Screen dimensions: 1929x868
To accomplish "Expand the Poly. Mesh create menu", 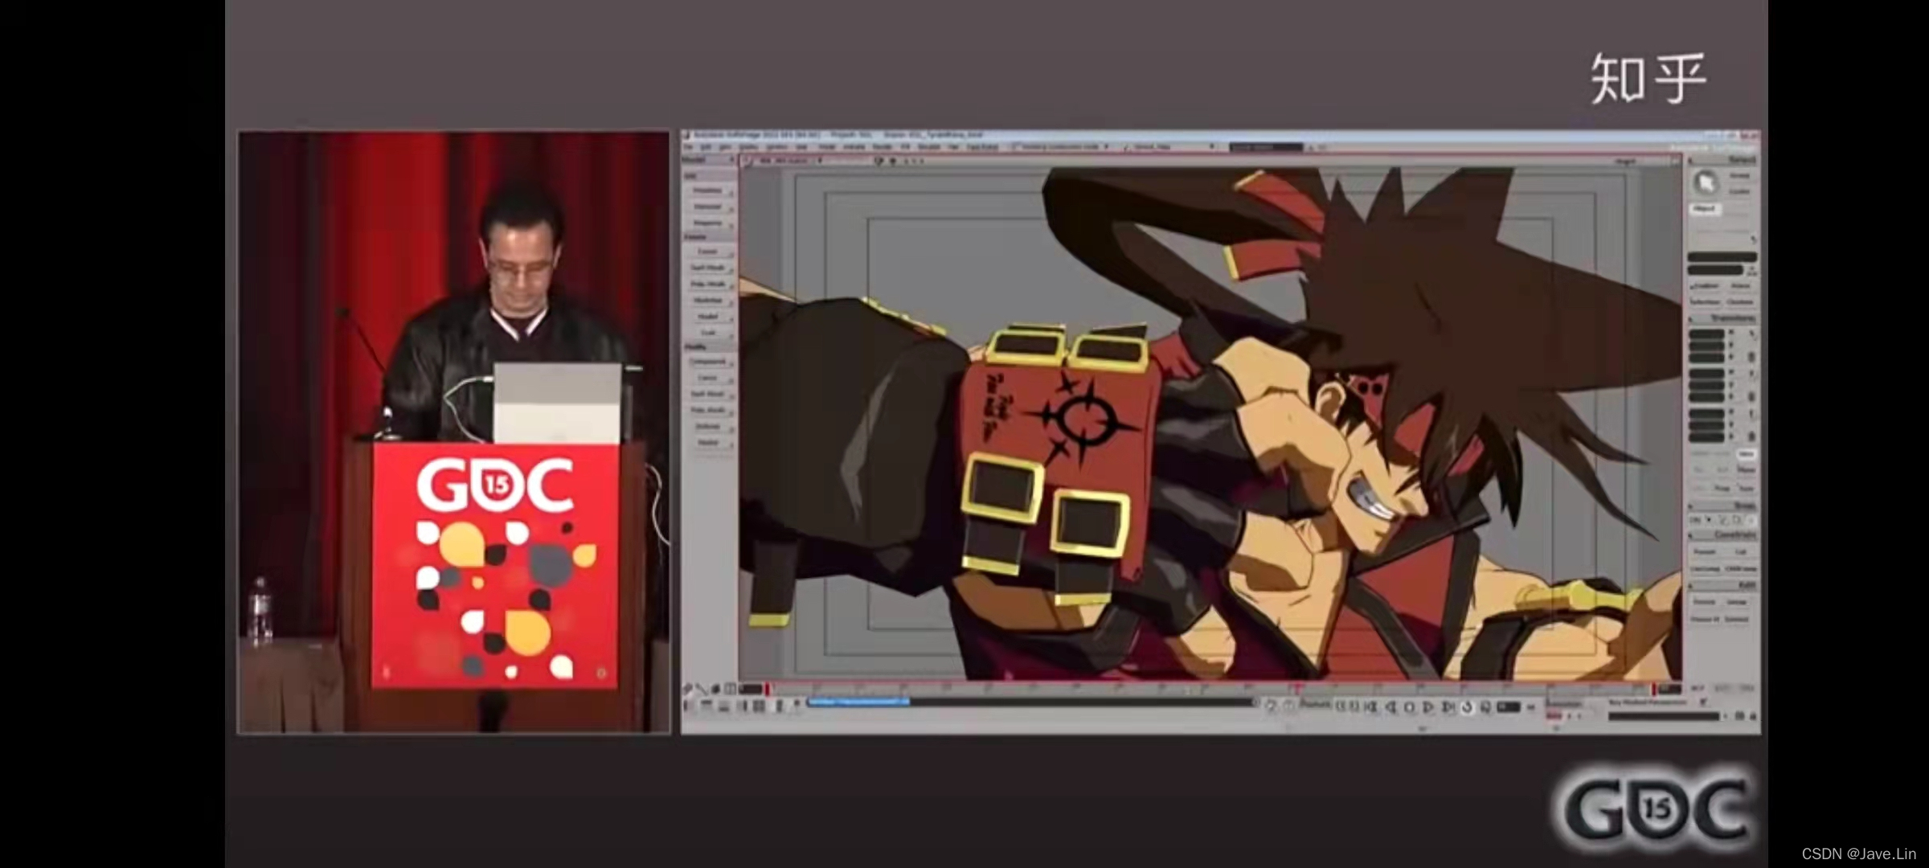I will pyautogui.click(x=708, y=284).
